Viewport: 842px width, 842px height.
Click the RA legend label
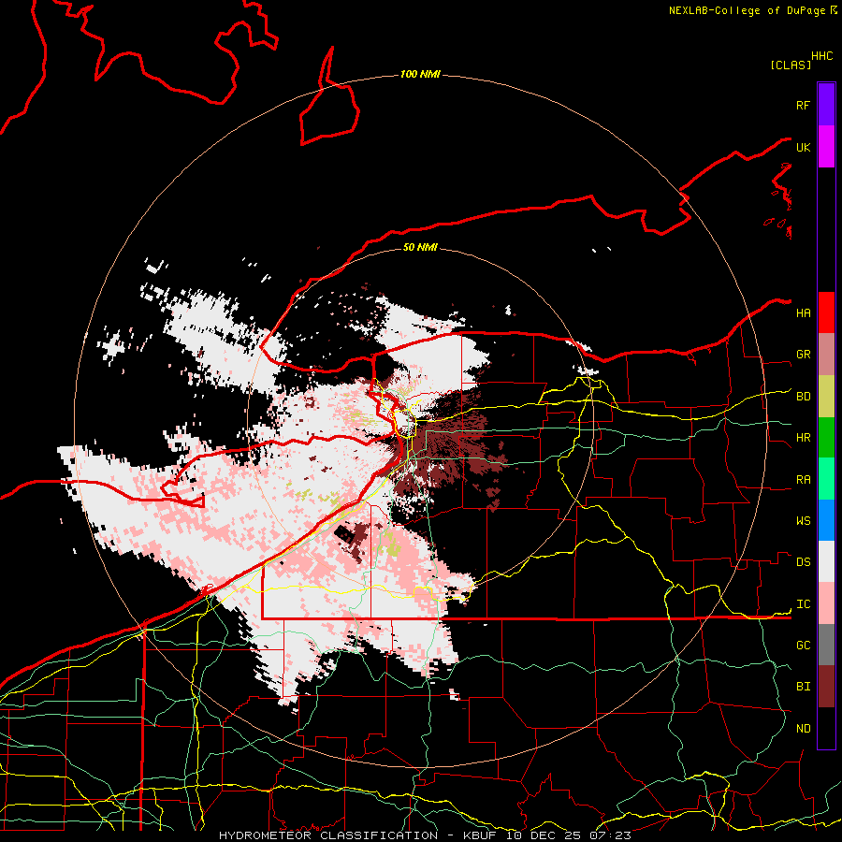tap(803, 479)
